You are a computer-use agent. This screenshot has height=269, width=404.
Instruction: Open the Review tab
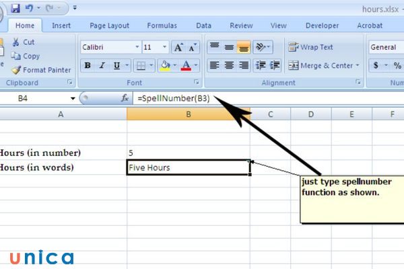pos(241,26)
